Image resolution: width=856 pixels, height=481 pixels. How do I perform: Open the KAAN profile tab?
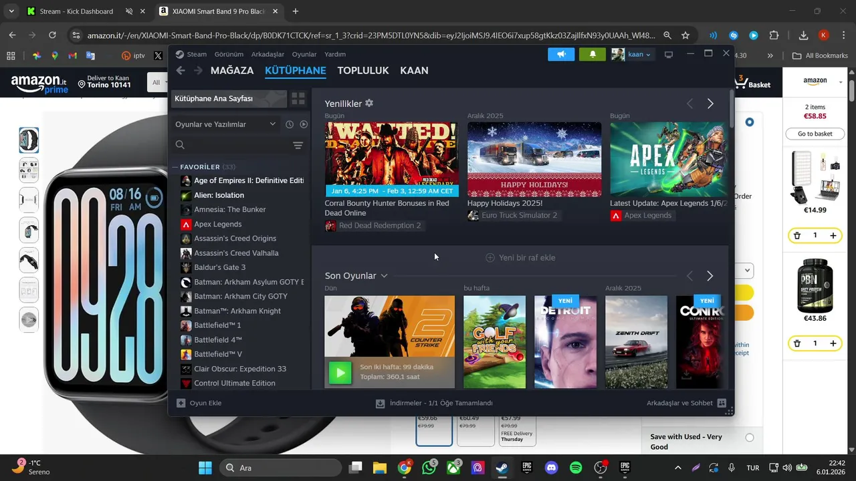point(414,70)
